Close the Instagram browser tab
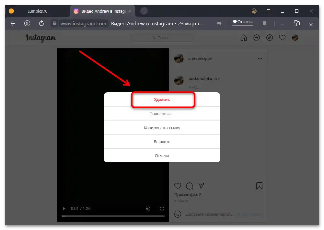The image size is (324, 230). (x=130, y=11)
